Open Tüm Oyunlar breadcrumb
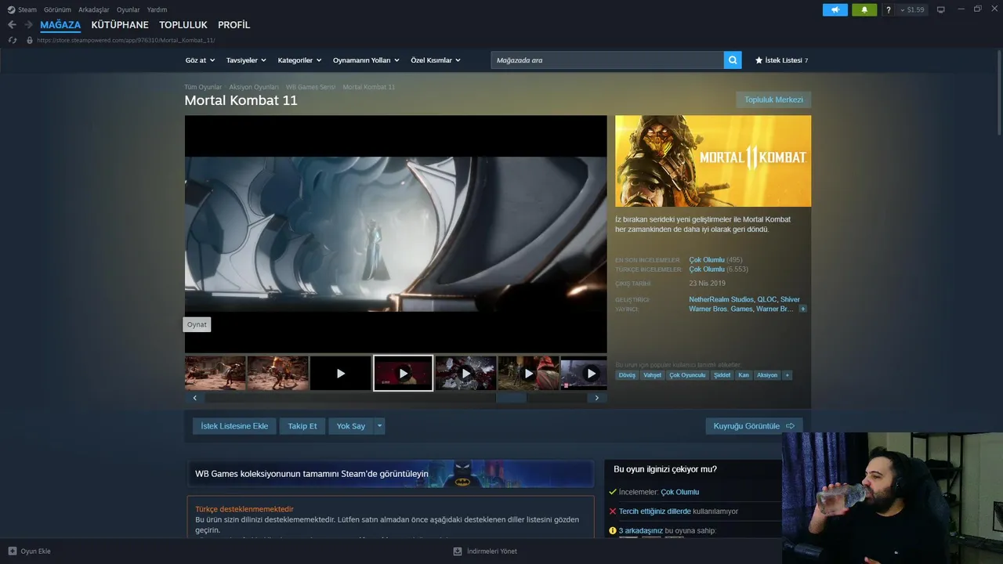 (x=203, y=87)
